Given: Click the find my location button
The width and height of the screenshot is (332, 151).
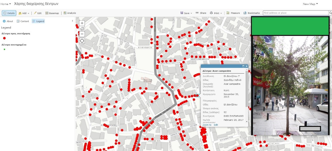Looking at the screenshot, I should 82,41.
